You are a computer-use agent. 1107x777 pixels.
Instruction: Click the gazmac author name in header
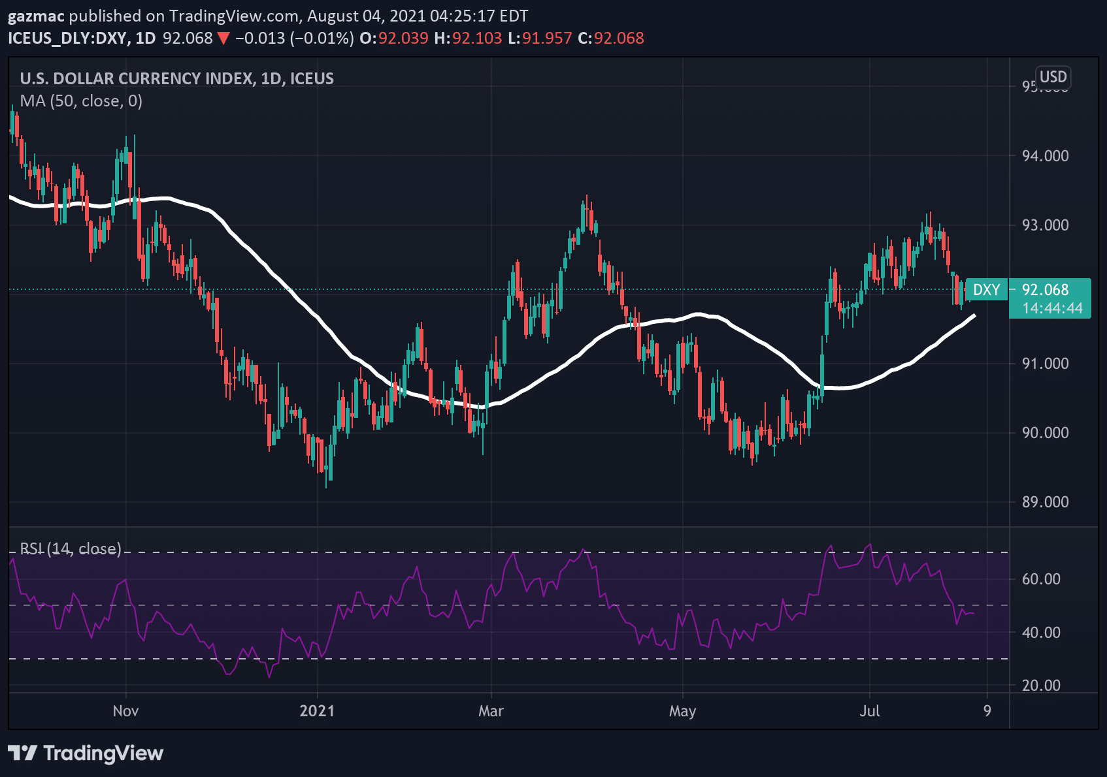[x=37, y=16]
